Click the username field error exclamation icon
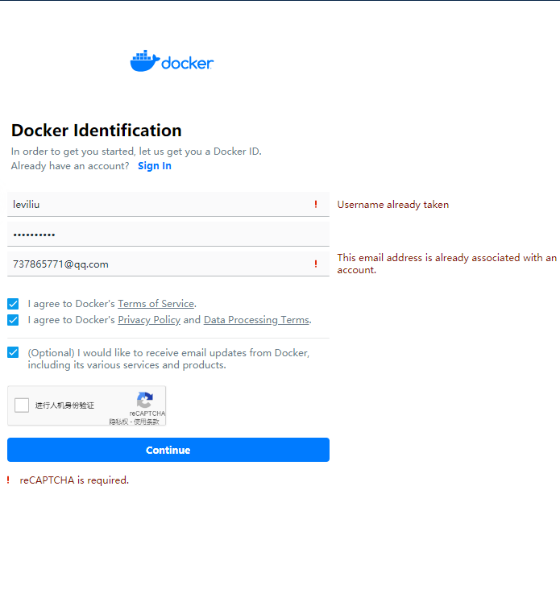Image resolution: width=560 pixels, height=615 pixels. tap(316, 205)
